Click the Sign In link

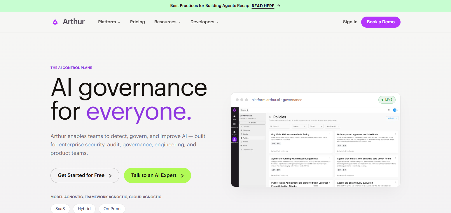click(x=350, y=22)
